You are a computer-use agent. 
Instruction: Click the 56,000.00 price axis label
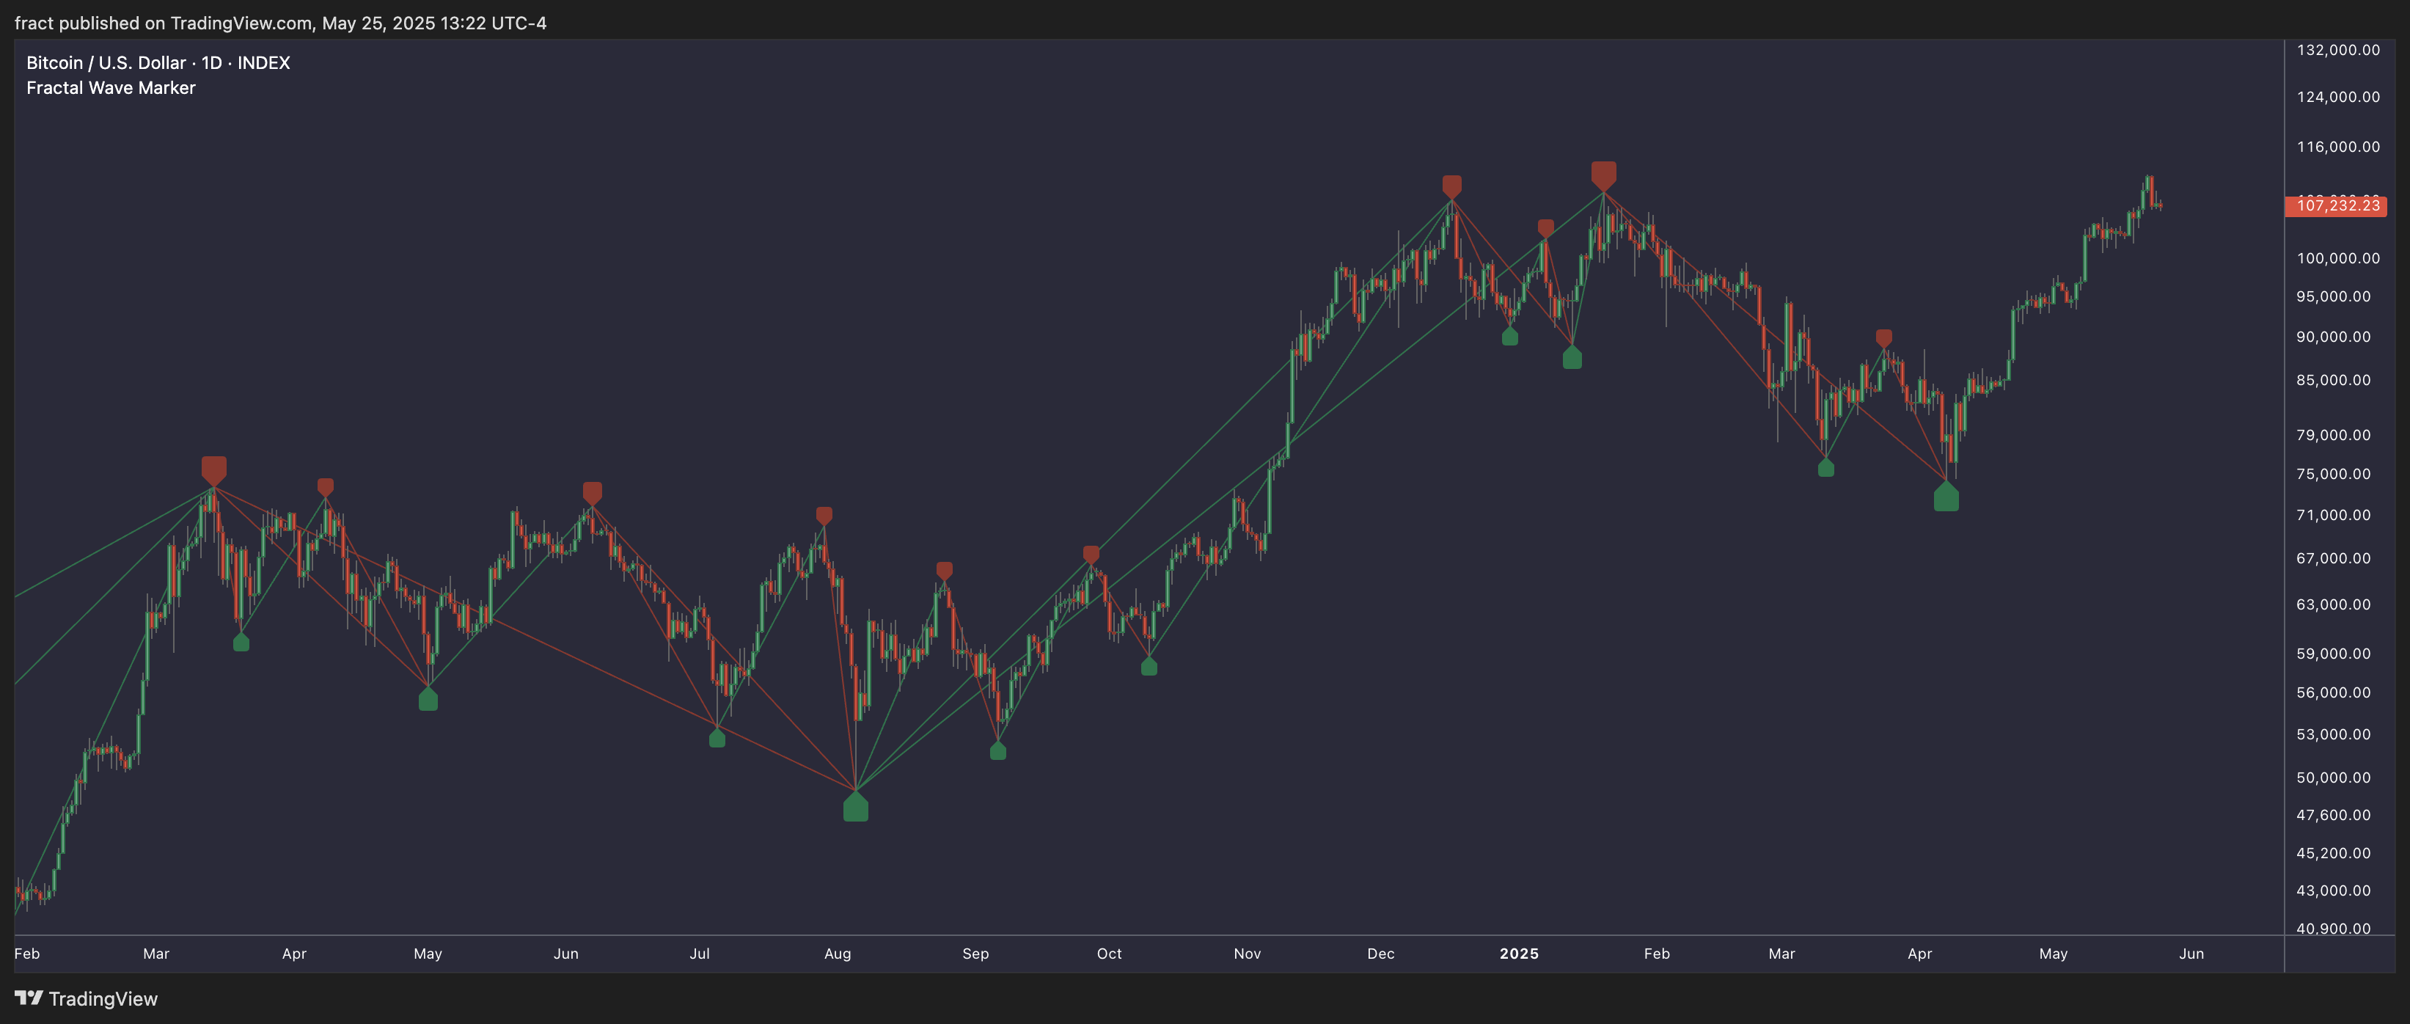2333,692
